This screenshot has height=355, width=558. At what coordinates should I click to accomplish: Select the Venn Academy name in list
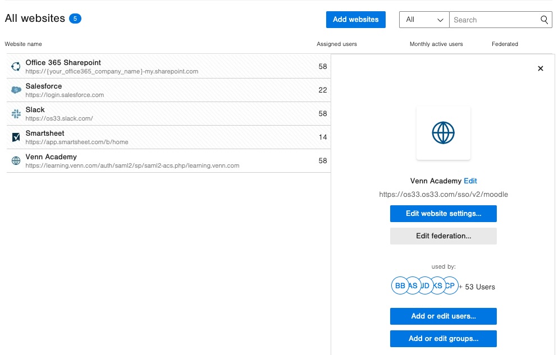(x=51, y=156)
